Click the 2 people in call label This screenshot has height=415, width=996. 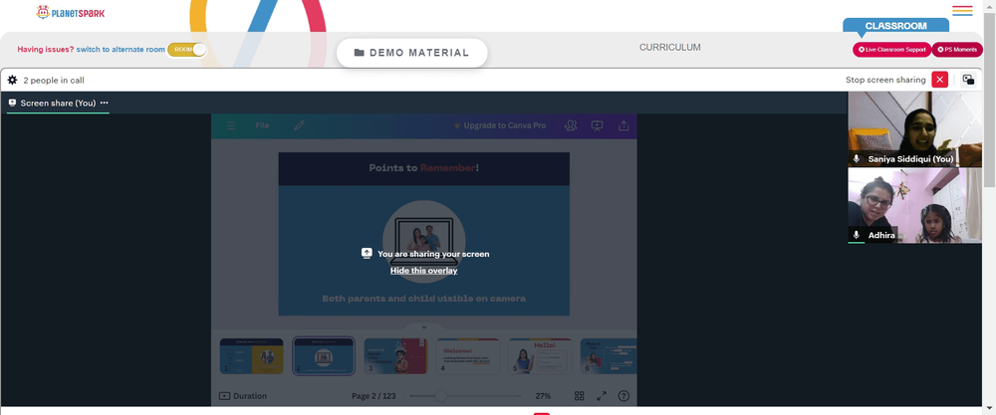(x=54, y=80)
